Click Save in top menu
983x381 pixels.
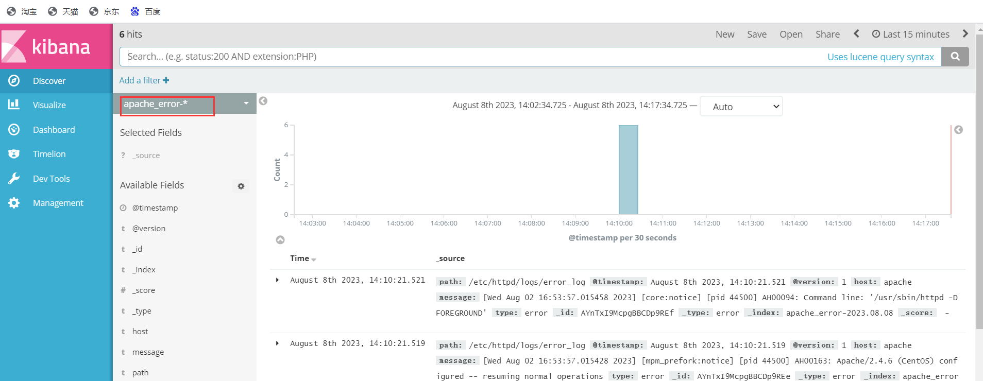pyautogui.click(x=757, y=34)
